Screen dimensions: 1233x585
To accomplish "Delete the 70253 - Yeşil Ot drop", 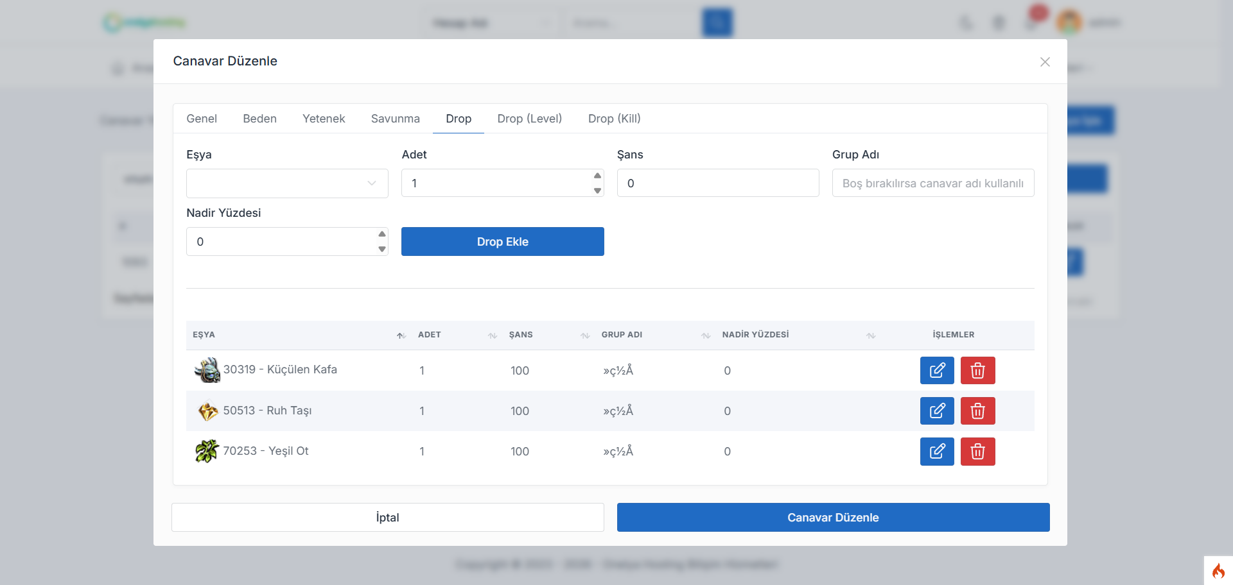I will pos(977,451).
